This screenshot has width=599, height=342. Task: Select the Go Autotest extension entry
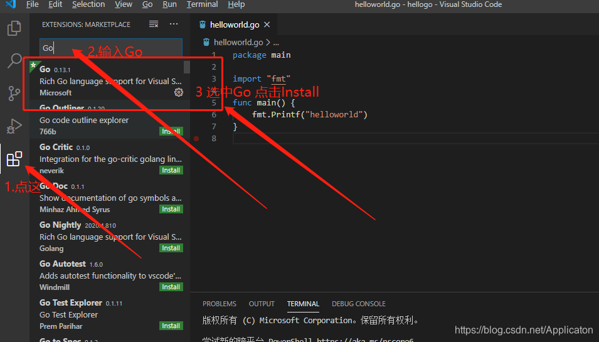(110, 275)
